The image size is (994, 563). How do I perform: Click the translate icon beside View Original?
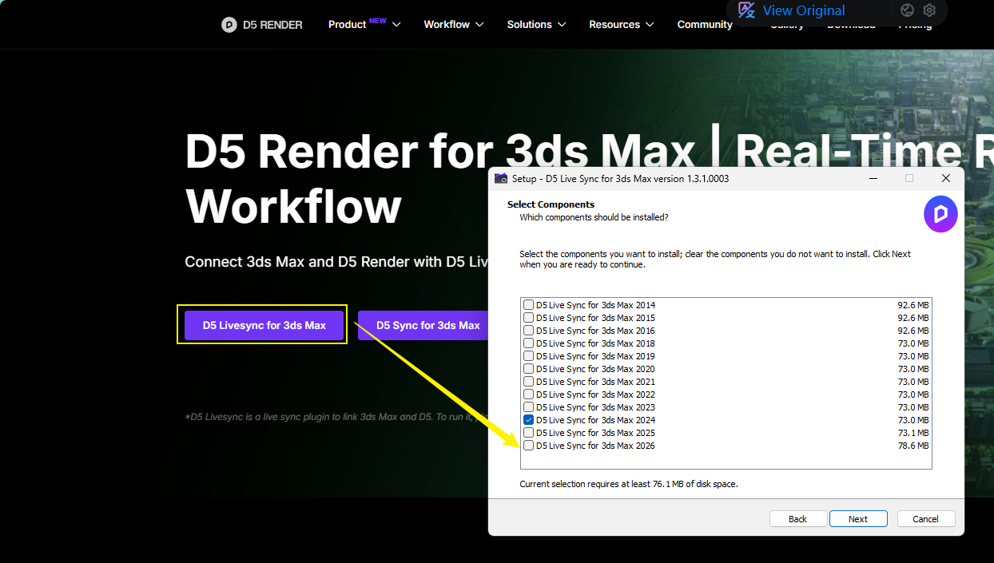pos(745,10)
